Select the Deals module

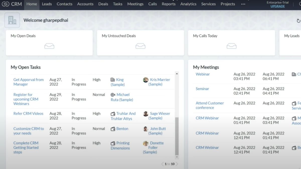(103, 4)
